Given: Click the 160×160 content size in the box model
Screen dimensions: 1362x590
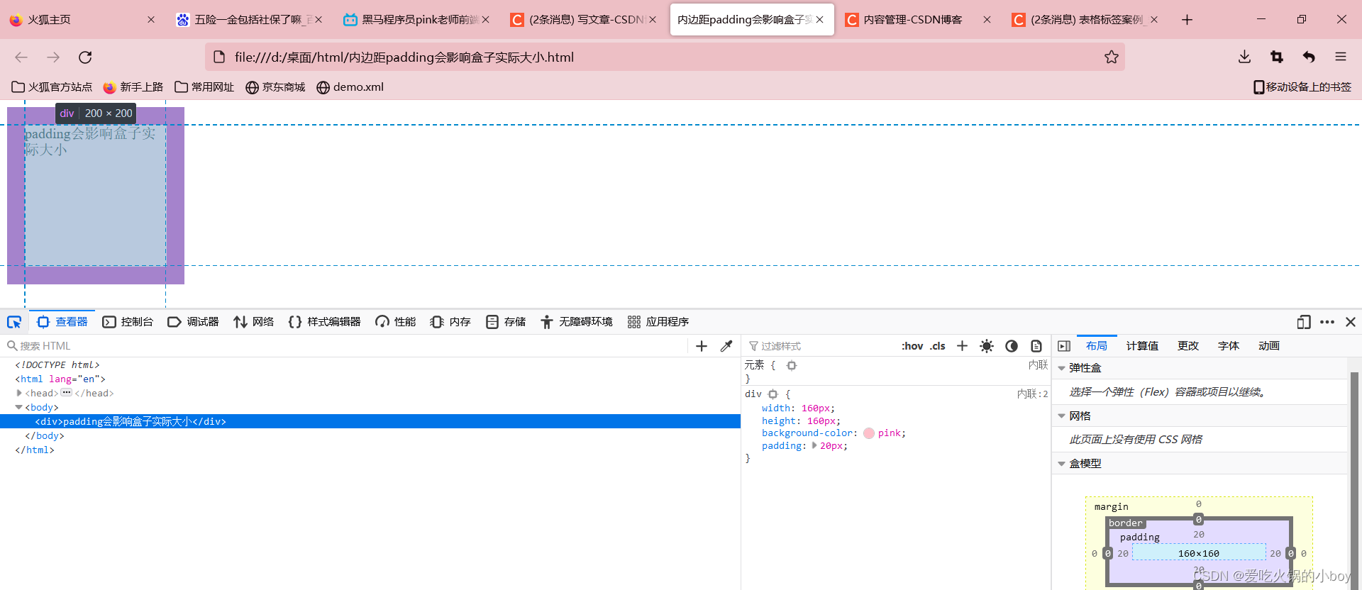Looking at the screenshot, I should (1199, 553).
